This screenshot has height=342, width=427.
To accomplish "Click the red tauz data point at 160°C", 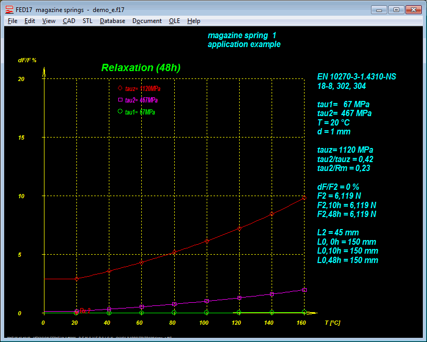I will pos(305,198).
